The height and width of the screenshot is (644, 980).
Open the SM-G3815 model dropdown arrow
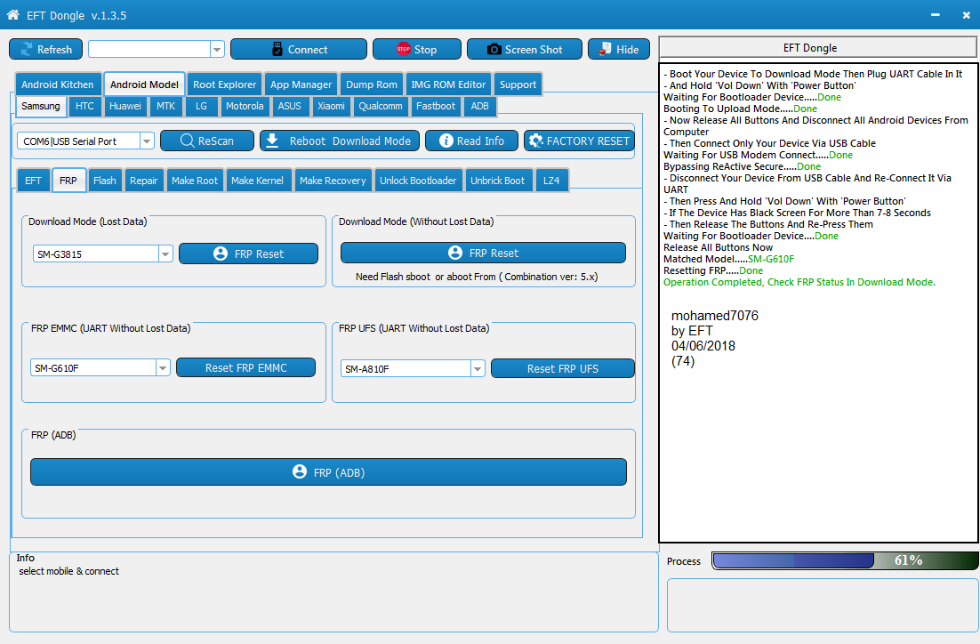(165, 254)
